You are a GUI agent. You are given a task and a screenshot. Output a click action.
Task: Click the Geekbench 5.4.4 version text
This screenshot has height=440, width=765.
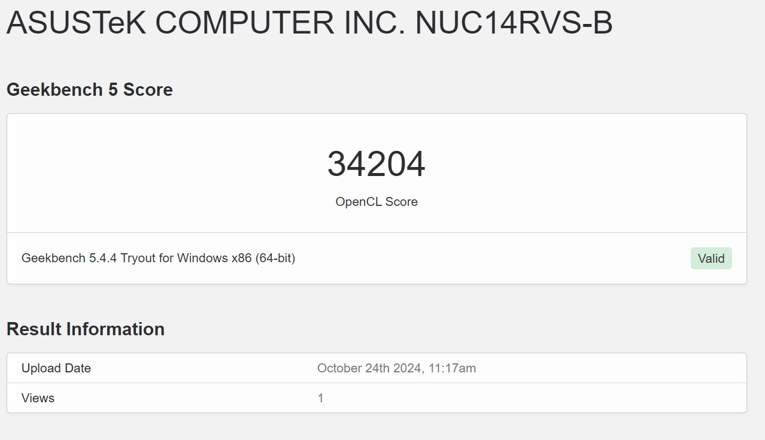69,258
